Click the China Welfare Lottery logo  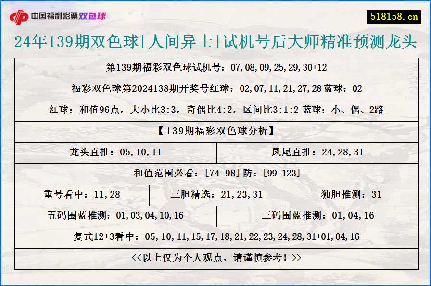coord(18,15)
